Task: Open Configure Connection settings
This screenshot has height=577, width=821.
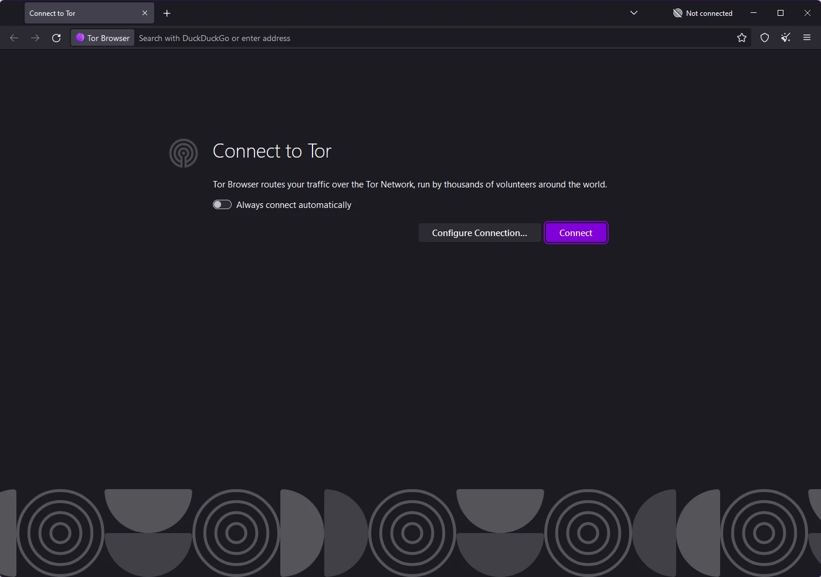Action: coord(480,233)
